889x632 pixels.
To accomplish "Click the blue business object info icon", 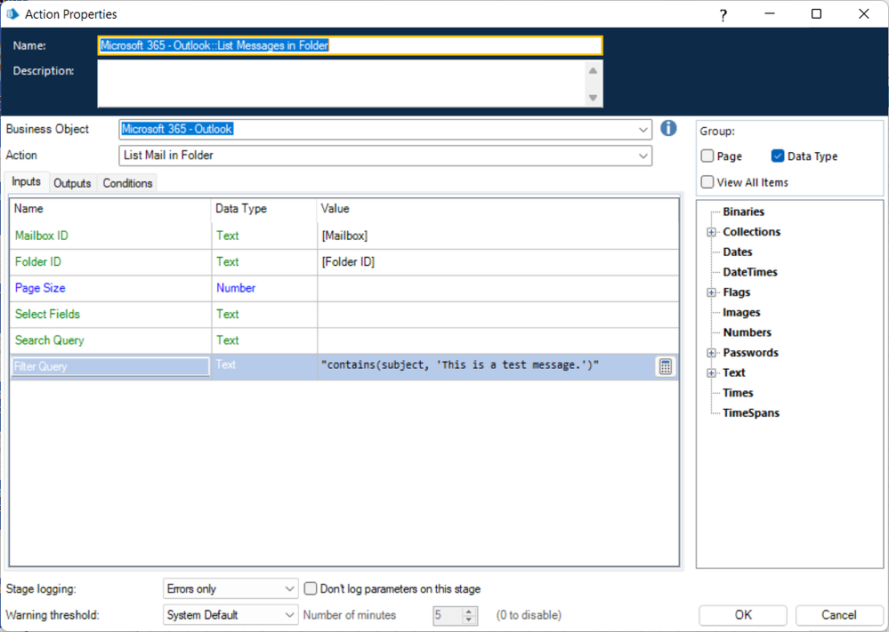I will (668, 128).
